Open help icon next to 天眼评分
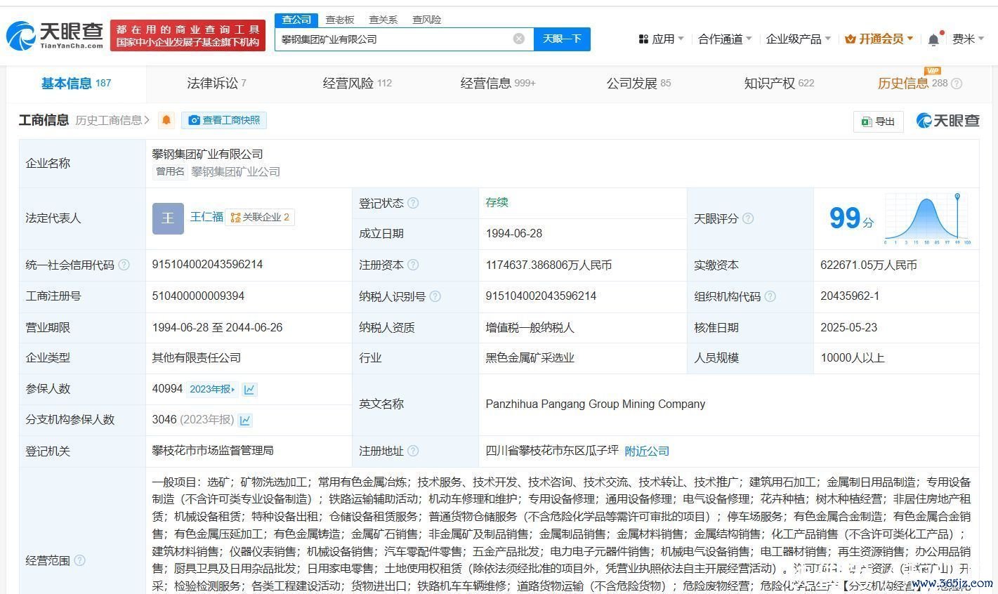 [748, 218]
